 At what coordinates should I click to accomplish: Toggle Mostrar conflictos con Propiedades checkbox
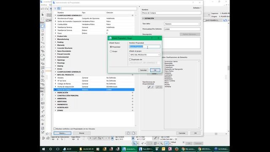tap(54, 129)
